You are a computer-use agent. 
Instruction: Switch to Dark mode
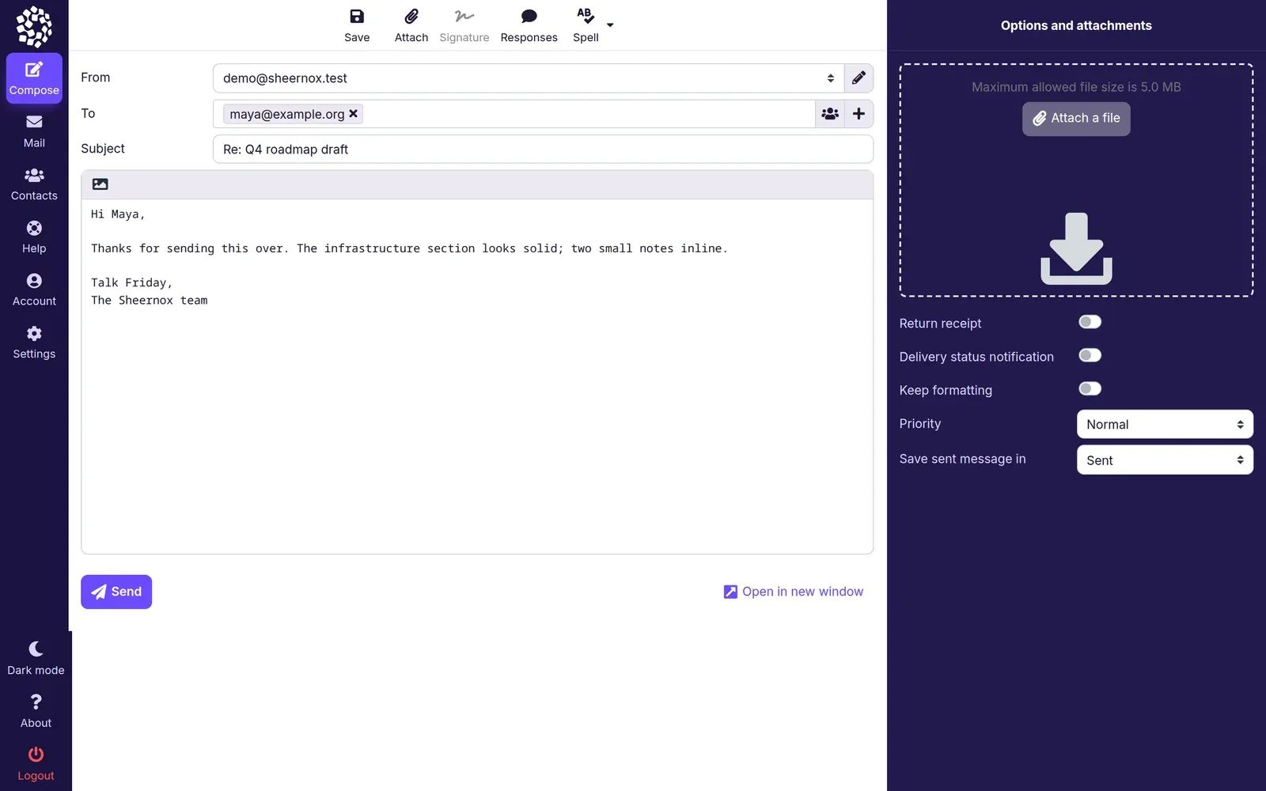click(36, 658)
